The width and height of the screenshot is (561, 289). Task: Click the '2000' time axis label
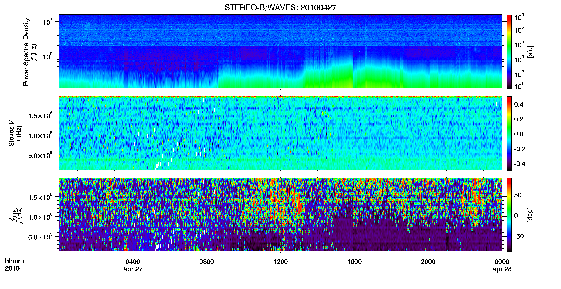(428, 262)
